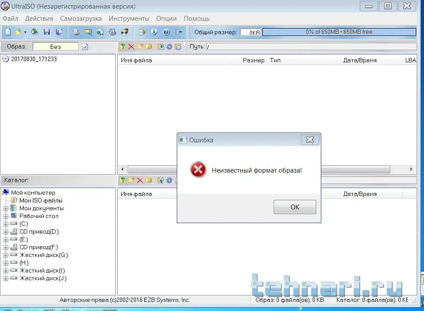Click the Open CD/DVD toolbar icon
The height and width of the screenshot is (311, 424).
(x=34, y=32)
